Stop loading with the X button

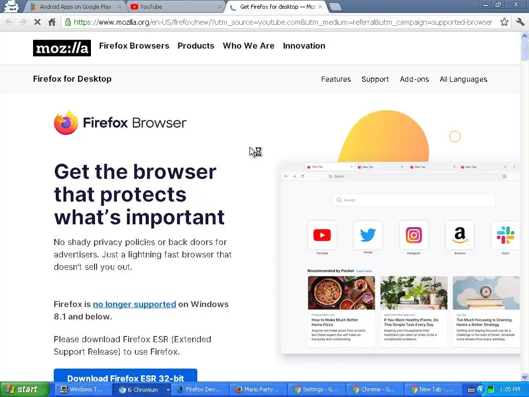coord(37,22)
